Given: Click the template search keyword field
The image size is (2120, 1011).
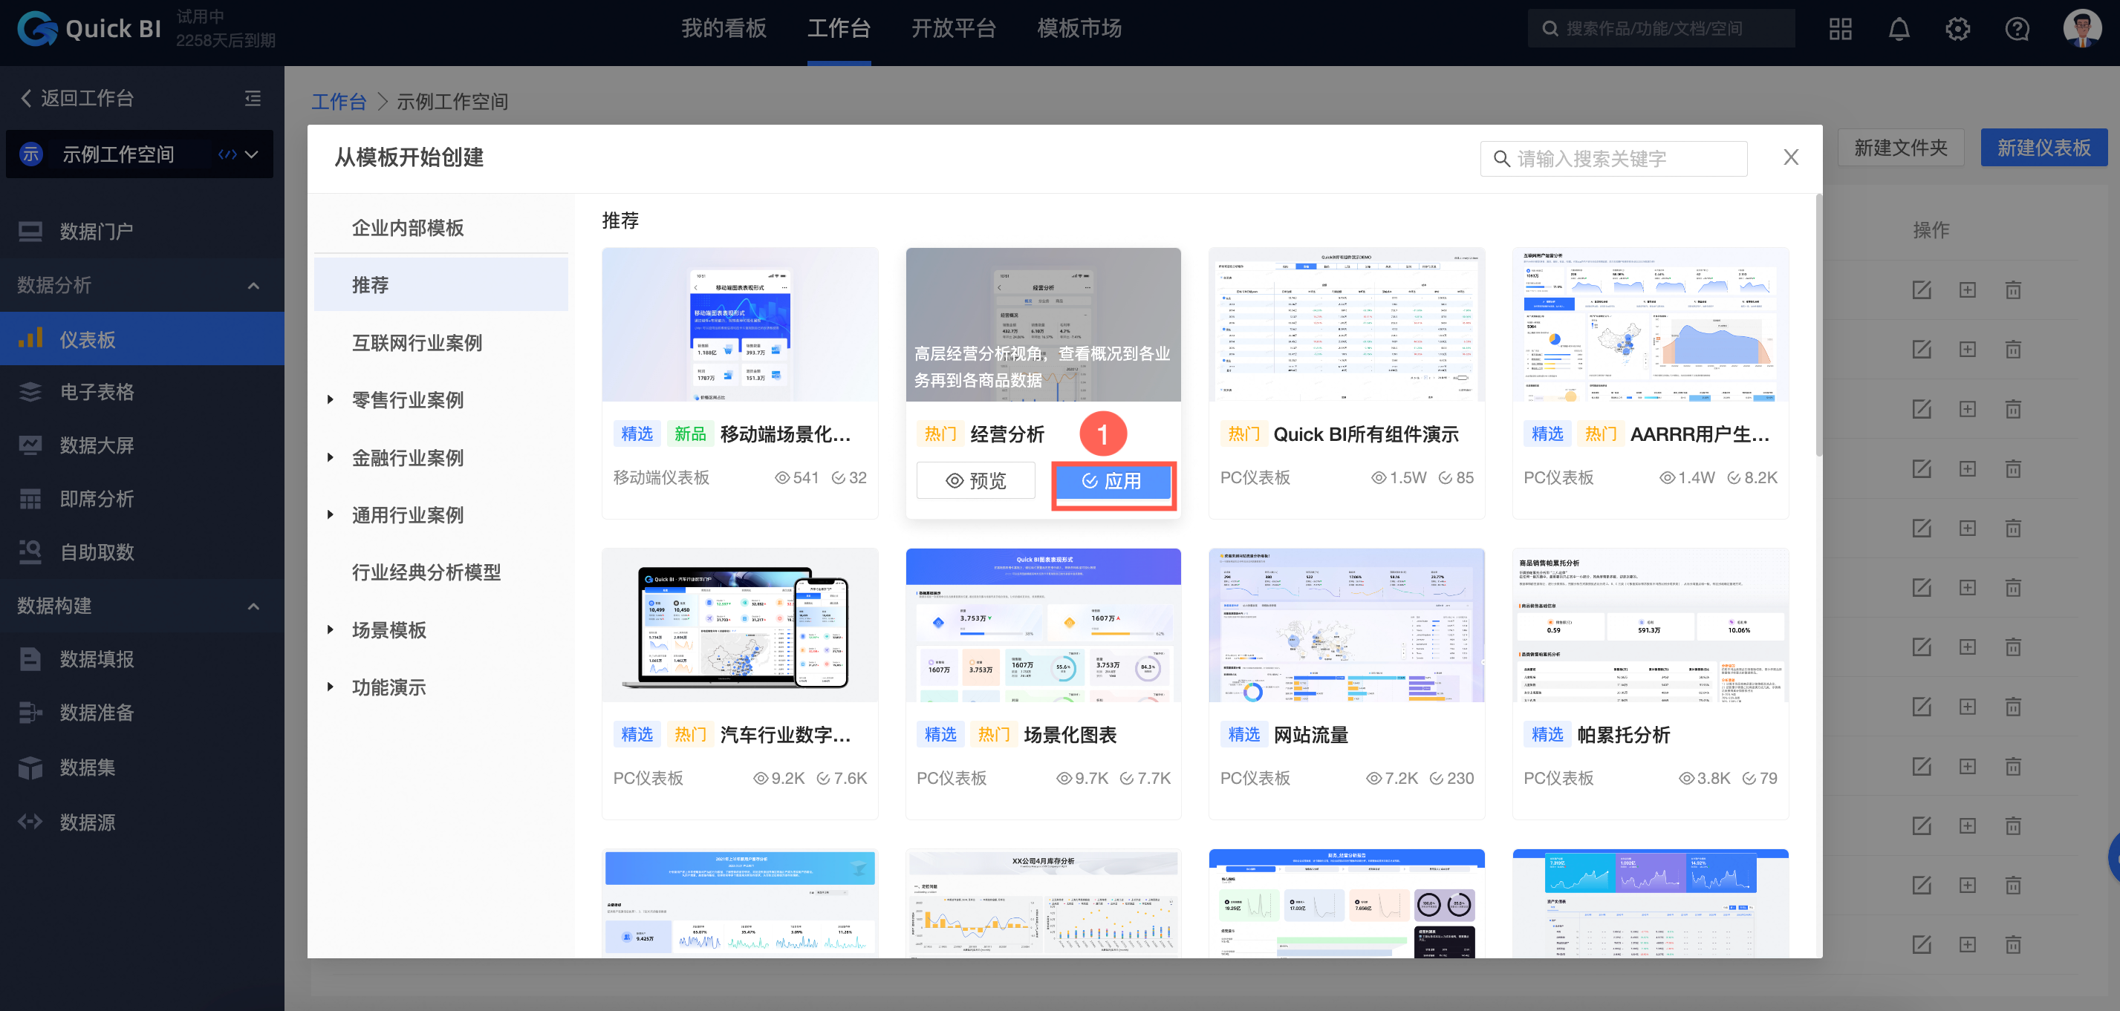Looking at the screenshot, I should (1613, 158).
